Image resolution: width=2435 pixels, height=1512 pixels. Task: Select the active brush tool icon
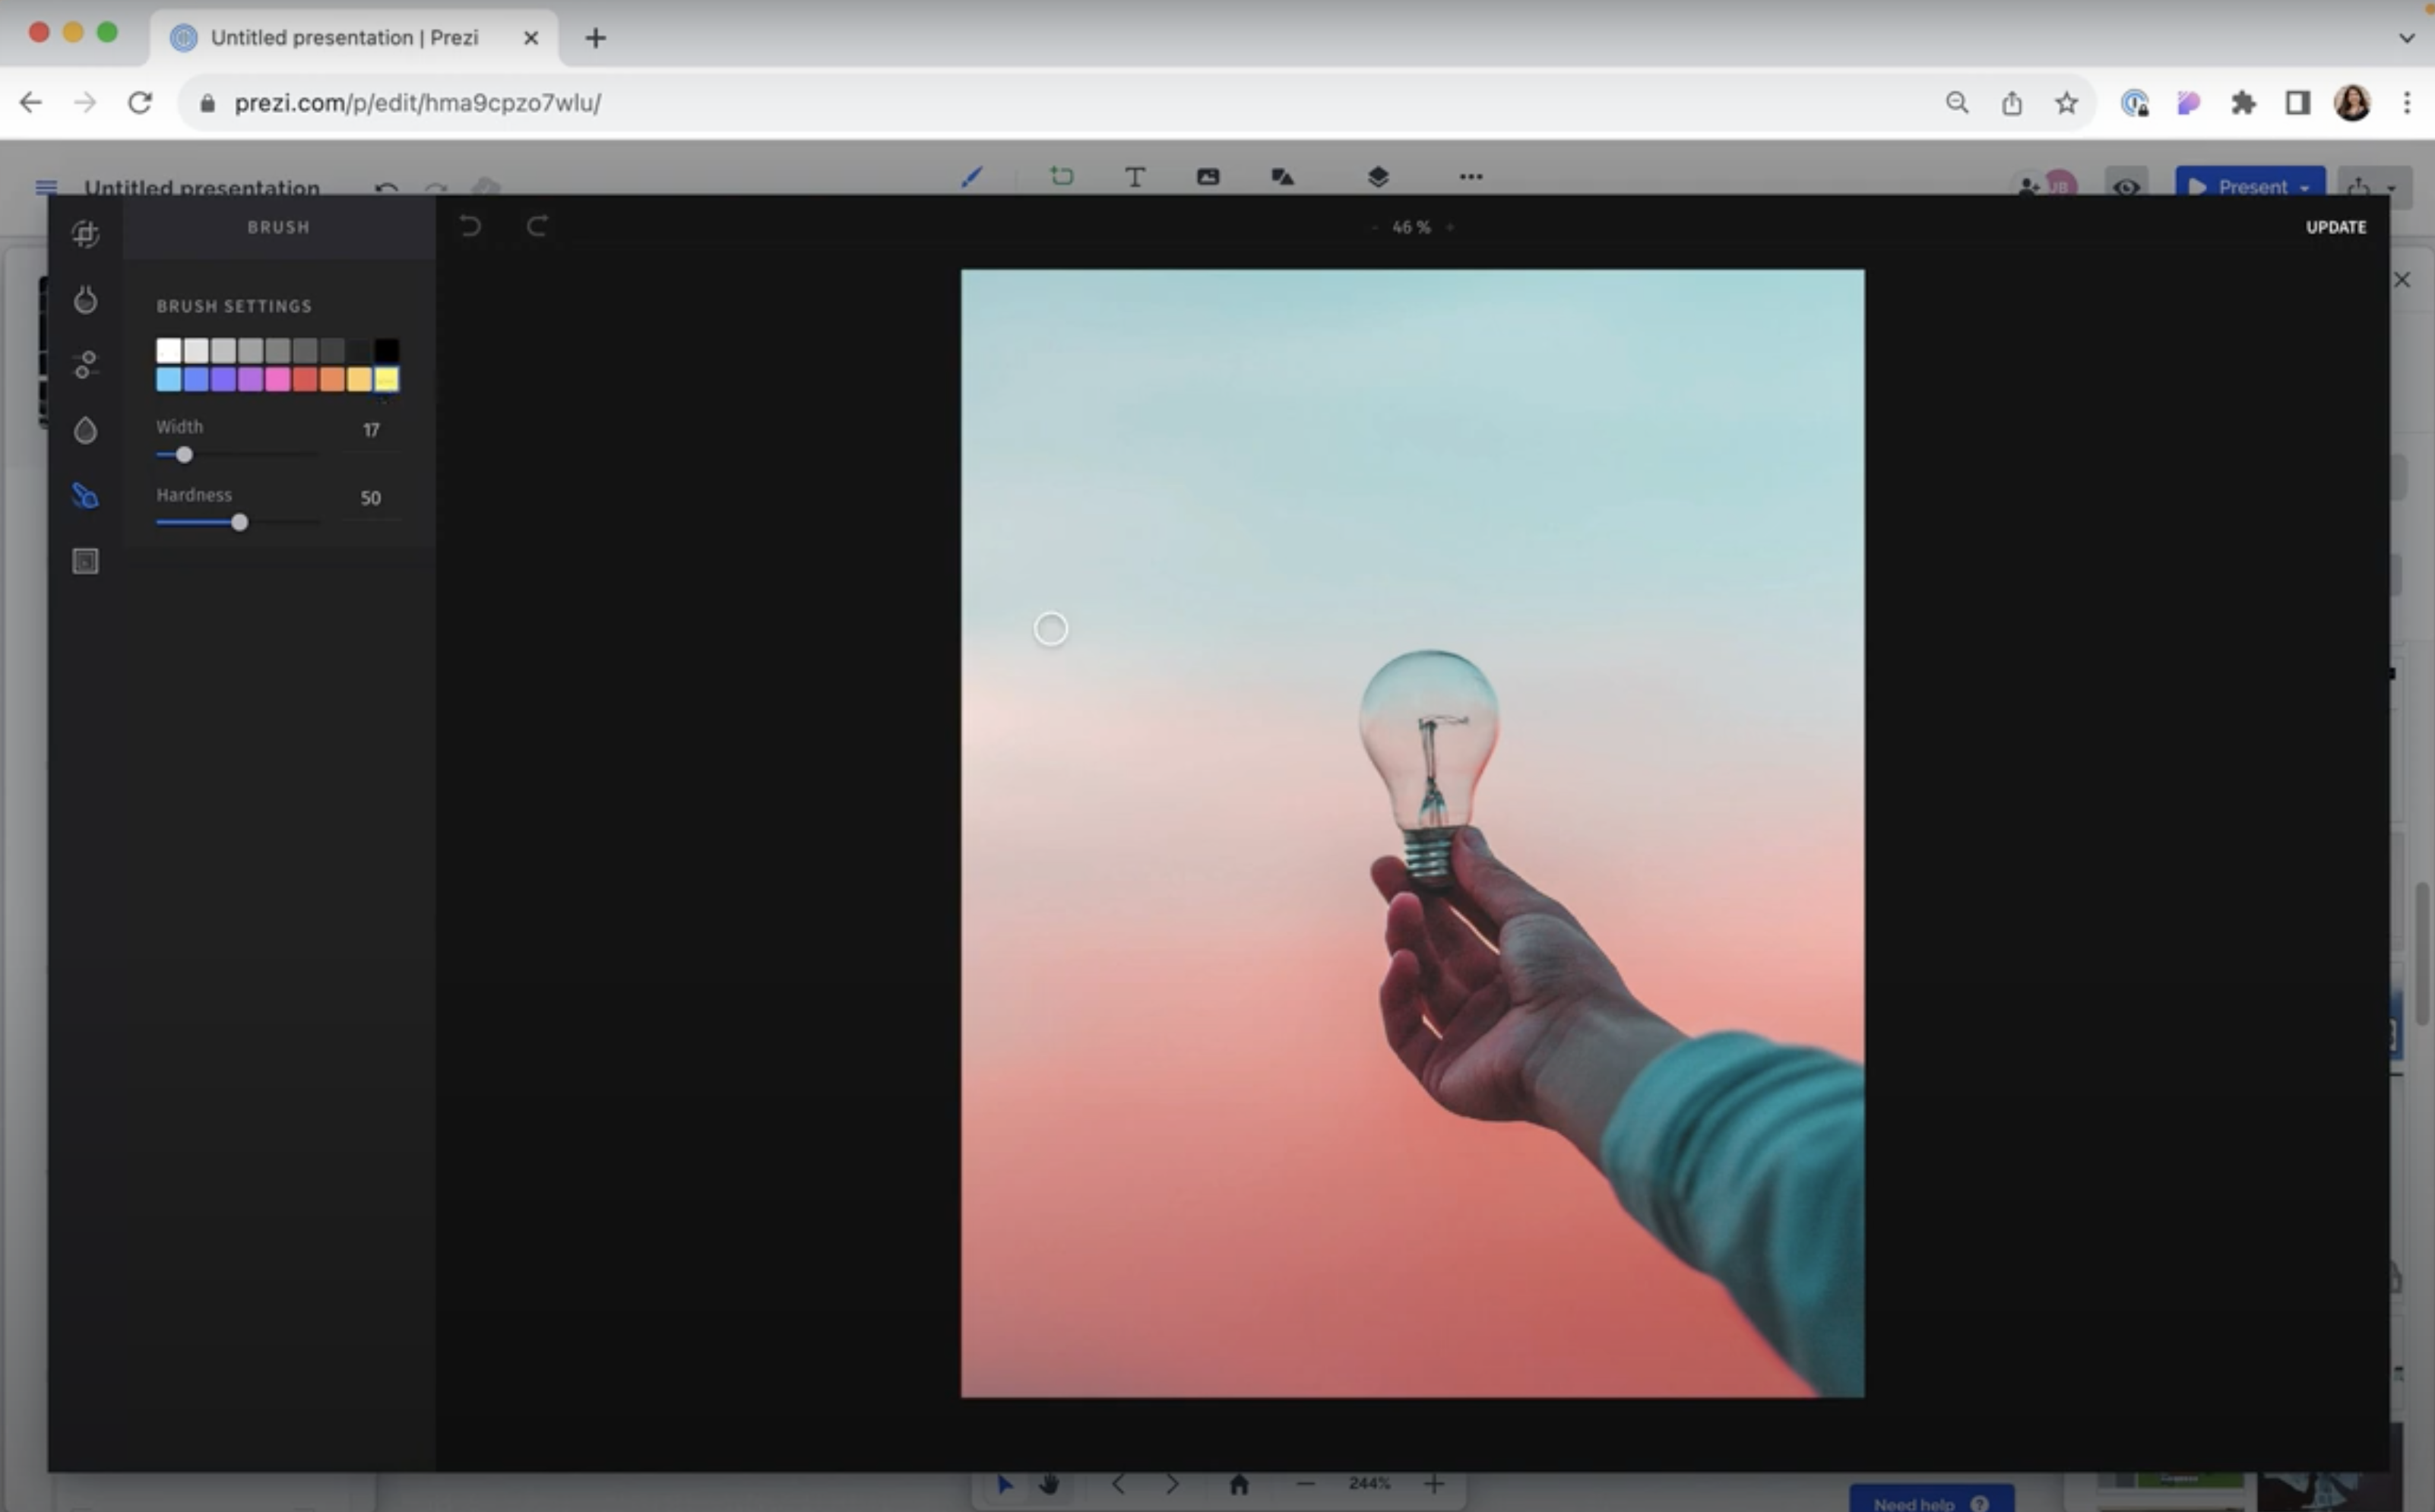(x=85, y=496)
